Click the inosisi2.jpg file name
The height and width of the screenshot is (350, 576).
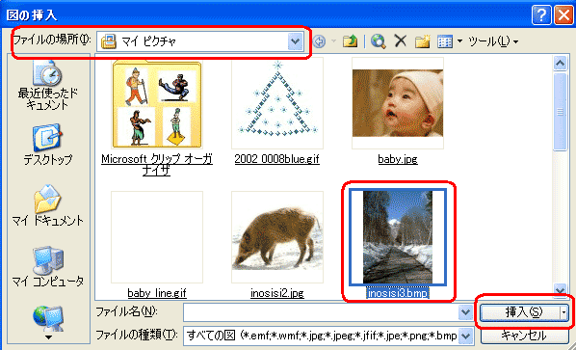pyautogui.click(x=277, y=293)
